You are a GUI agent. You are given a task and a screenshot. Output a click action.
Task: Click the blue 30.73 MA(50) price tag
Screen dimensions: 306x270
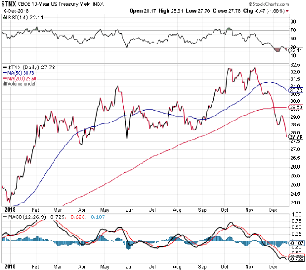click(x=296, y=91)
